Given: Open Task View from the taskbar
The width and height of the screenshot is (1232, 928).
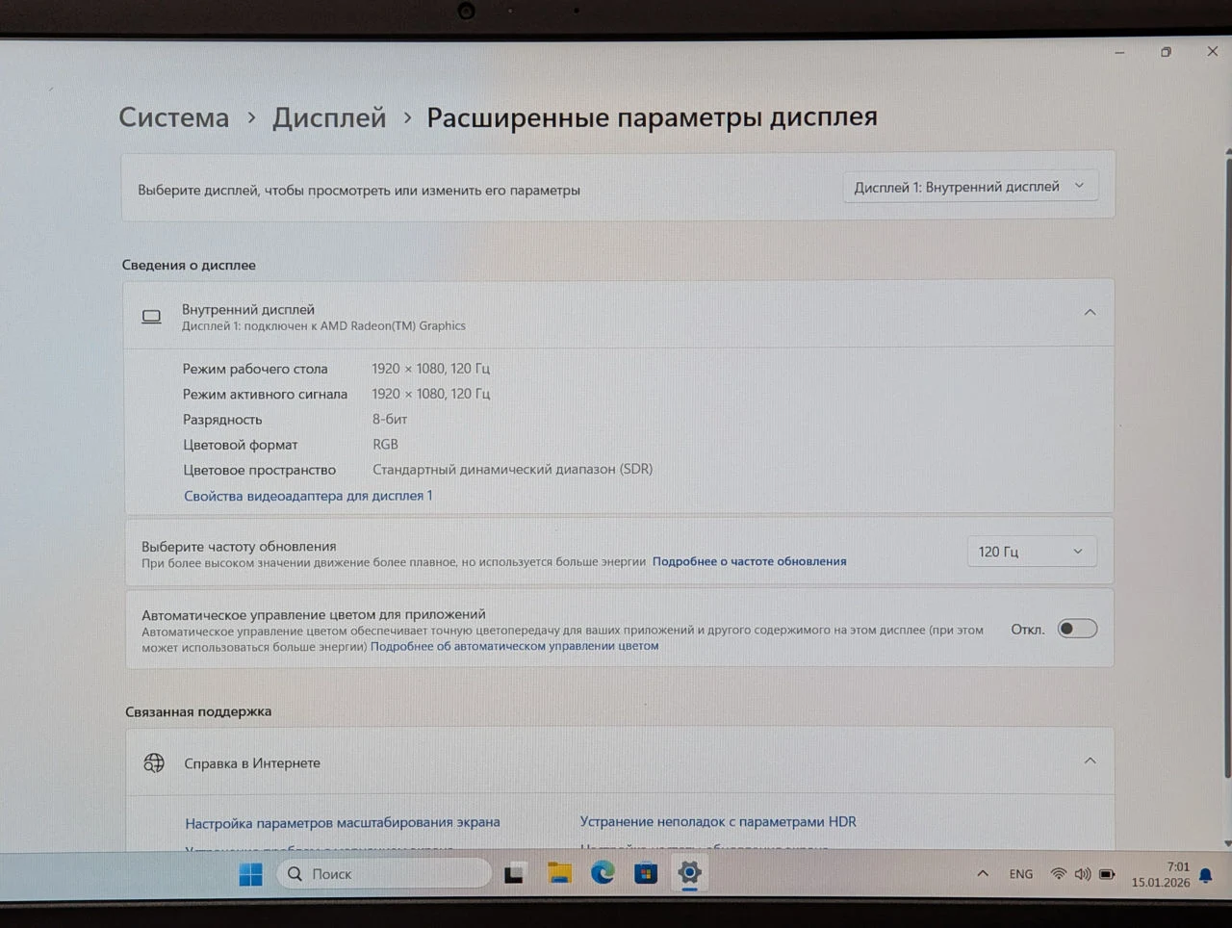Looking at the screenshot, I should click(514, 874).
